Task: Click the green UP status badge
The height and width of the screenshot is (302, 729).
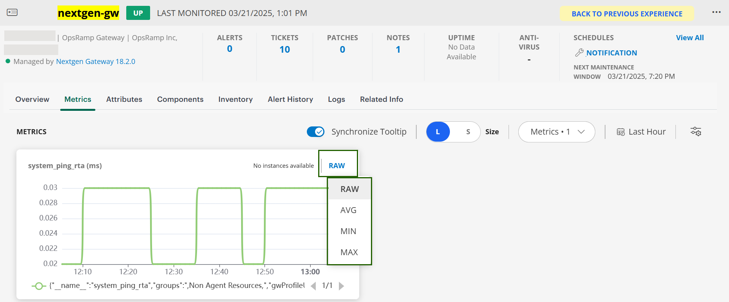Action: 138,13
